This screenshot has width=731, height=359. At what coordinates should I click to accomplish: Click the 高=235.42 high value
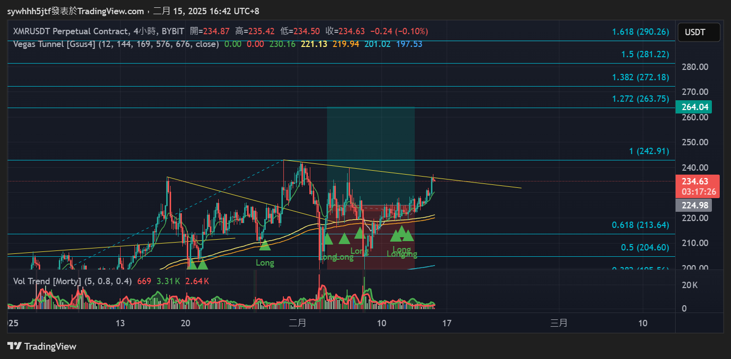[256, 31]
